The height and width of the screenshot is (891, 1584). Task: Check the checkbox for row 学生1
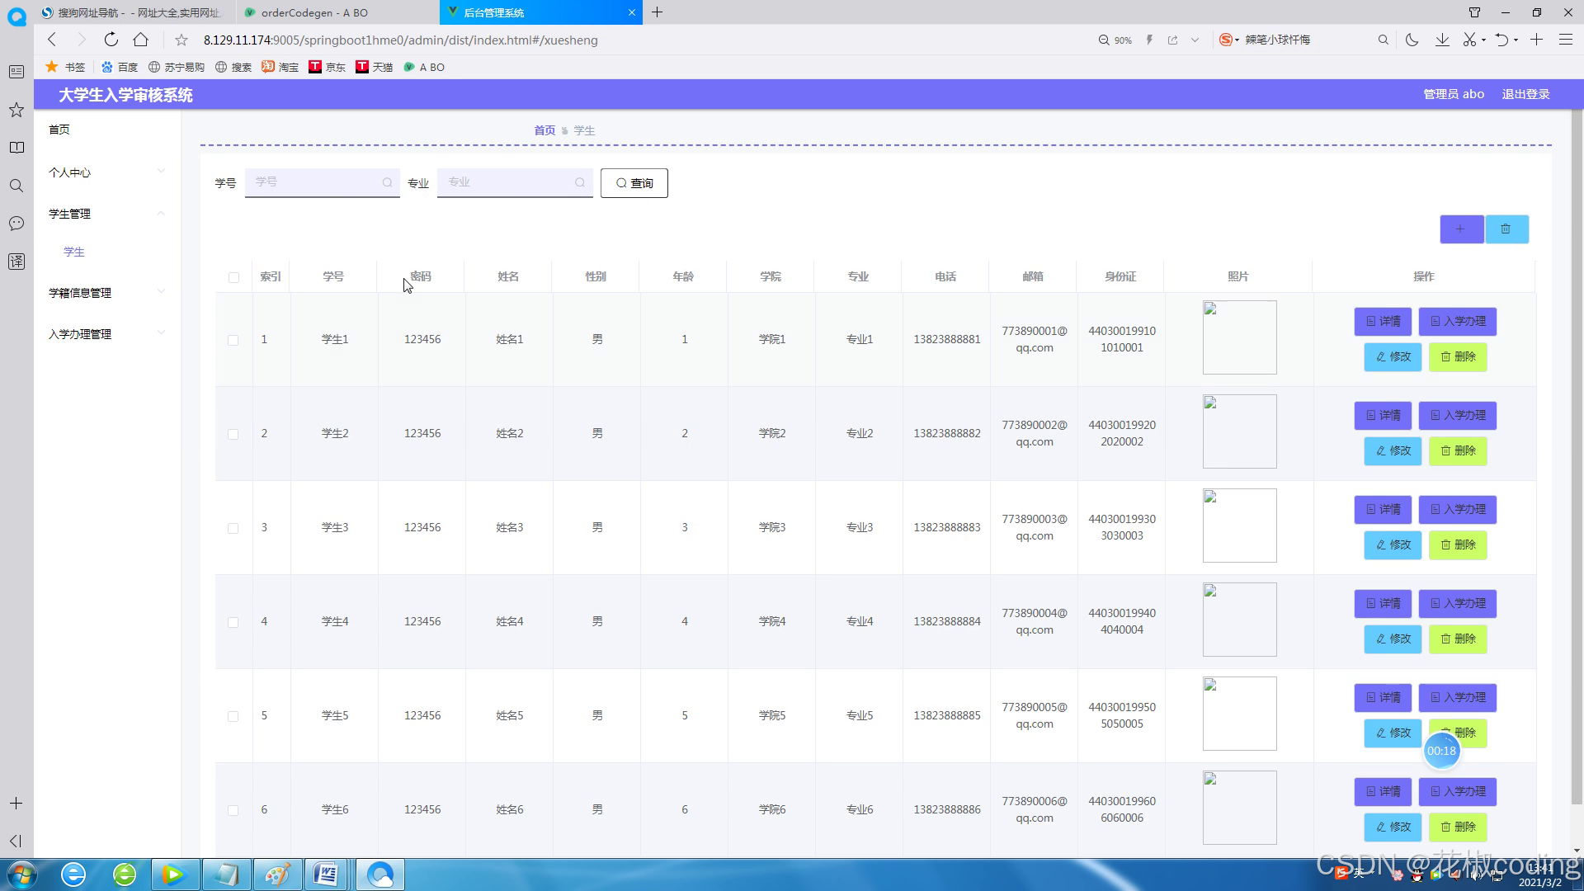pos(233,340)
